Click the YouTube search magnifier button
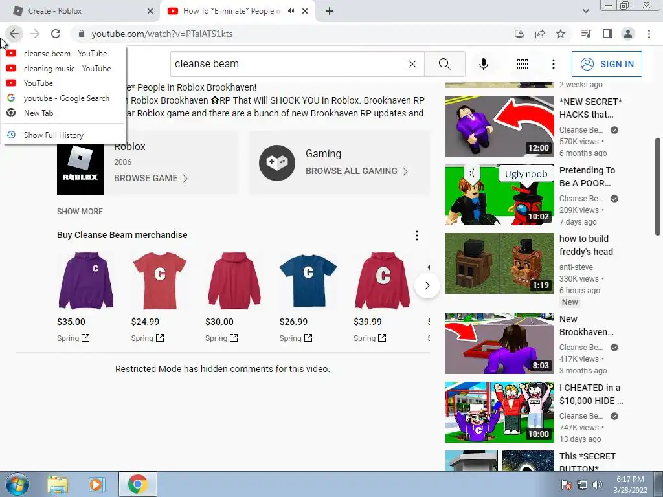This screenshot has width=663, height=497. (444, 64)
